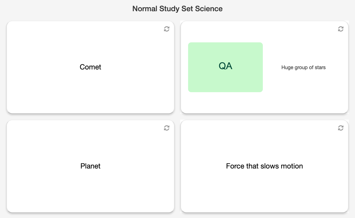Select the Planet flashcard
This screenshot has height=218, width=355.
tap(90, 166)
